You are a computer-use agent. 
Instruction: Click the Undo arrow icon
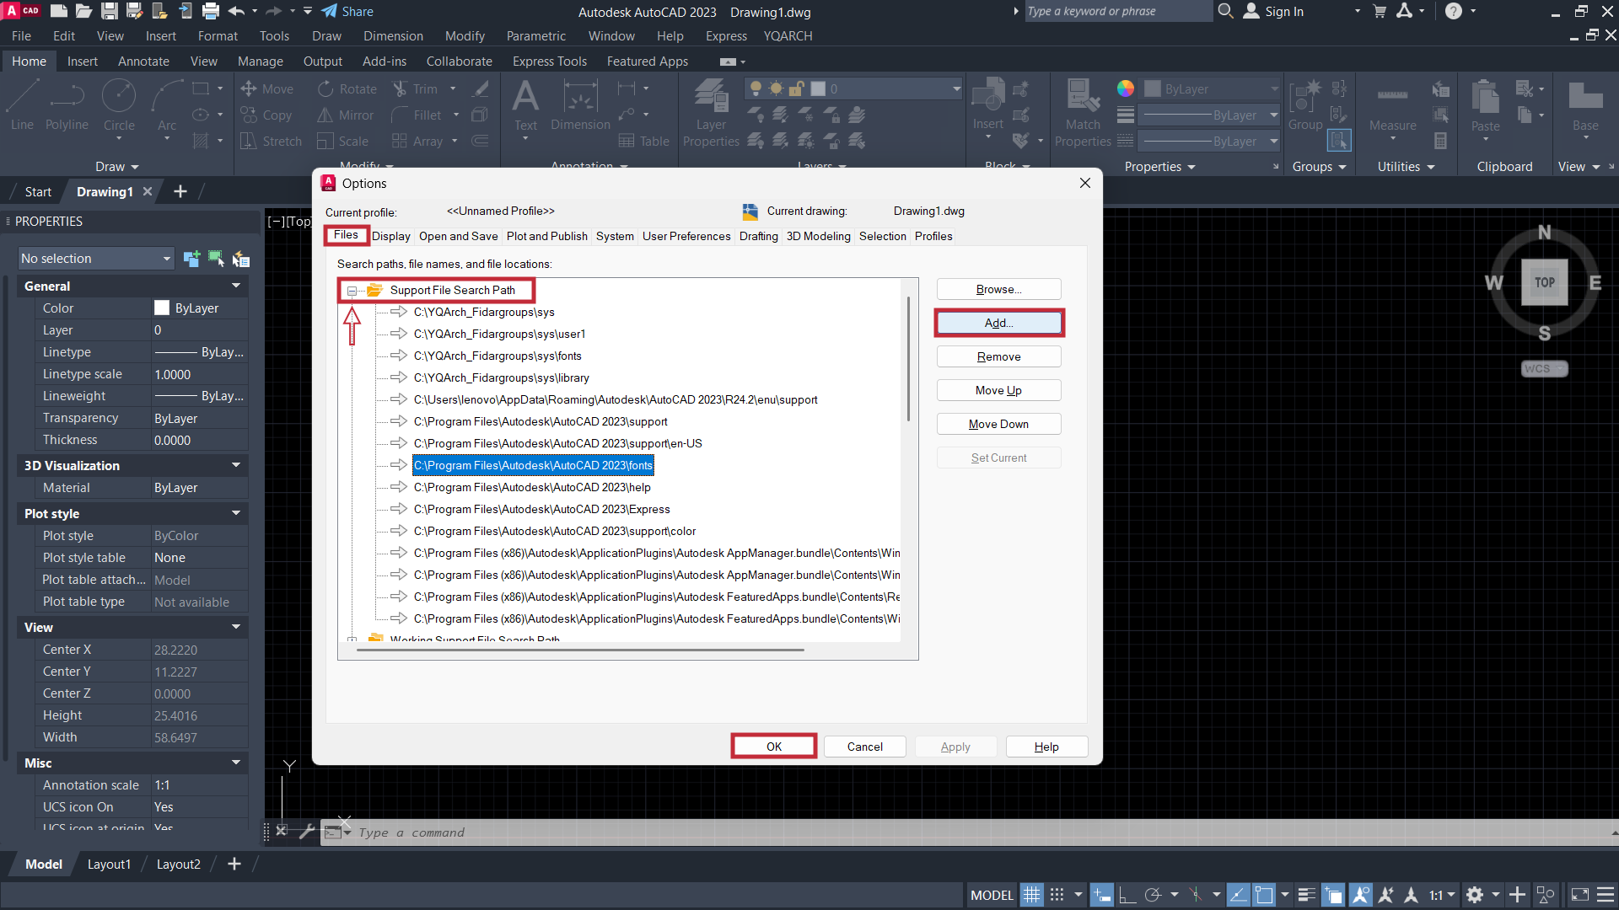click(237, 11)
